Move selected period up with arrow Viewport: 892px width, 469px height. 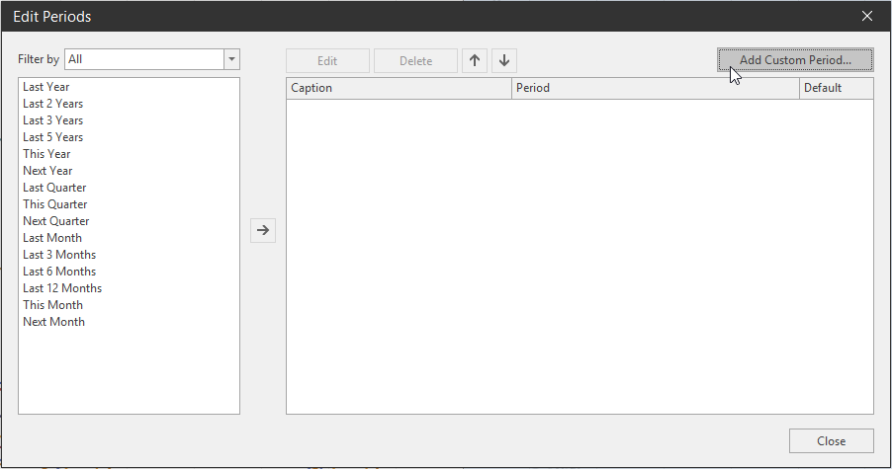[475, 60]
